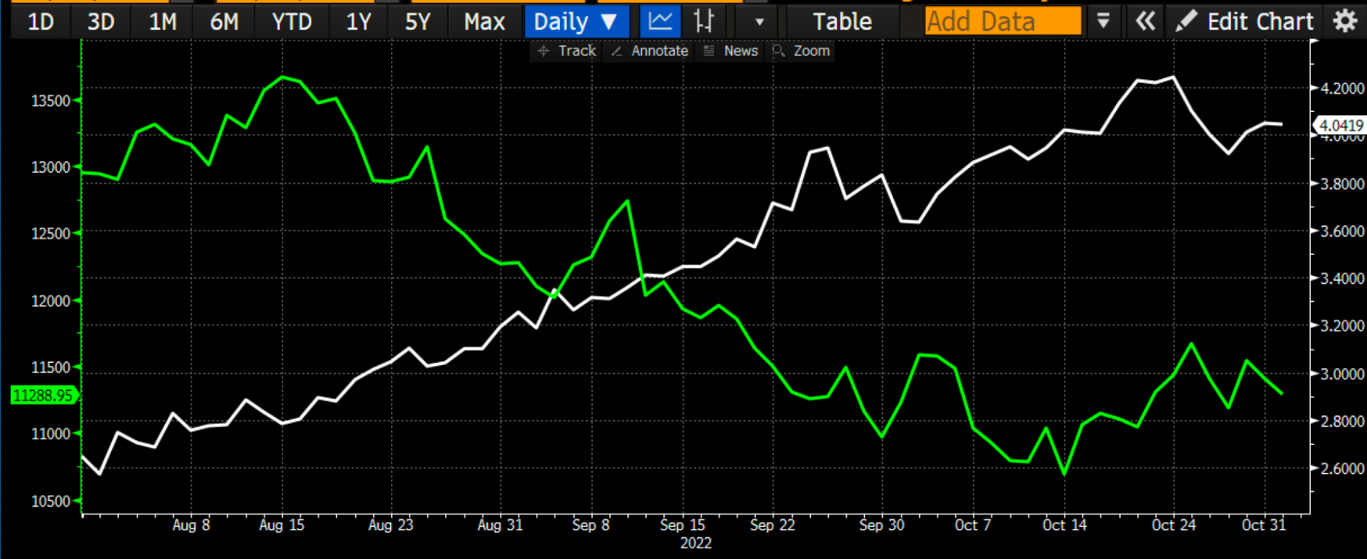Open chart settings with the gear icon
This screenshot has height=559, width=1367.
click(x=1344, y=21)
